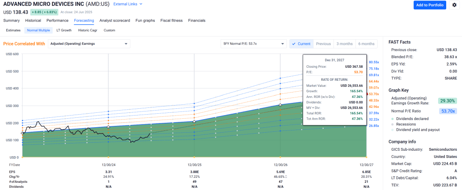Viewport: 462px width, 190px height.
Task: Click the External Links chevron arrow
Action: (141, 4)
